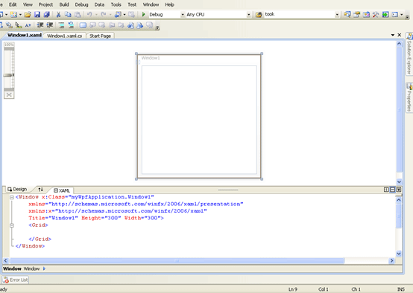The height and width of the screenshot is (293, 413).
Task: Click the Cut scissors icon
Action: coord(58,14)
